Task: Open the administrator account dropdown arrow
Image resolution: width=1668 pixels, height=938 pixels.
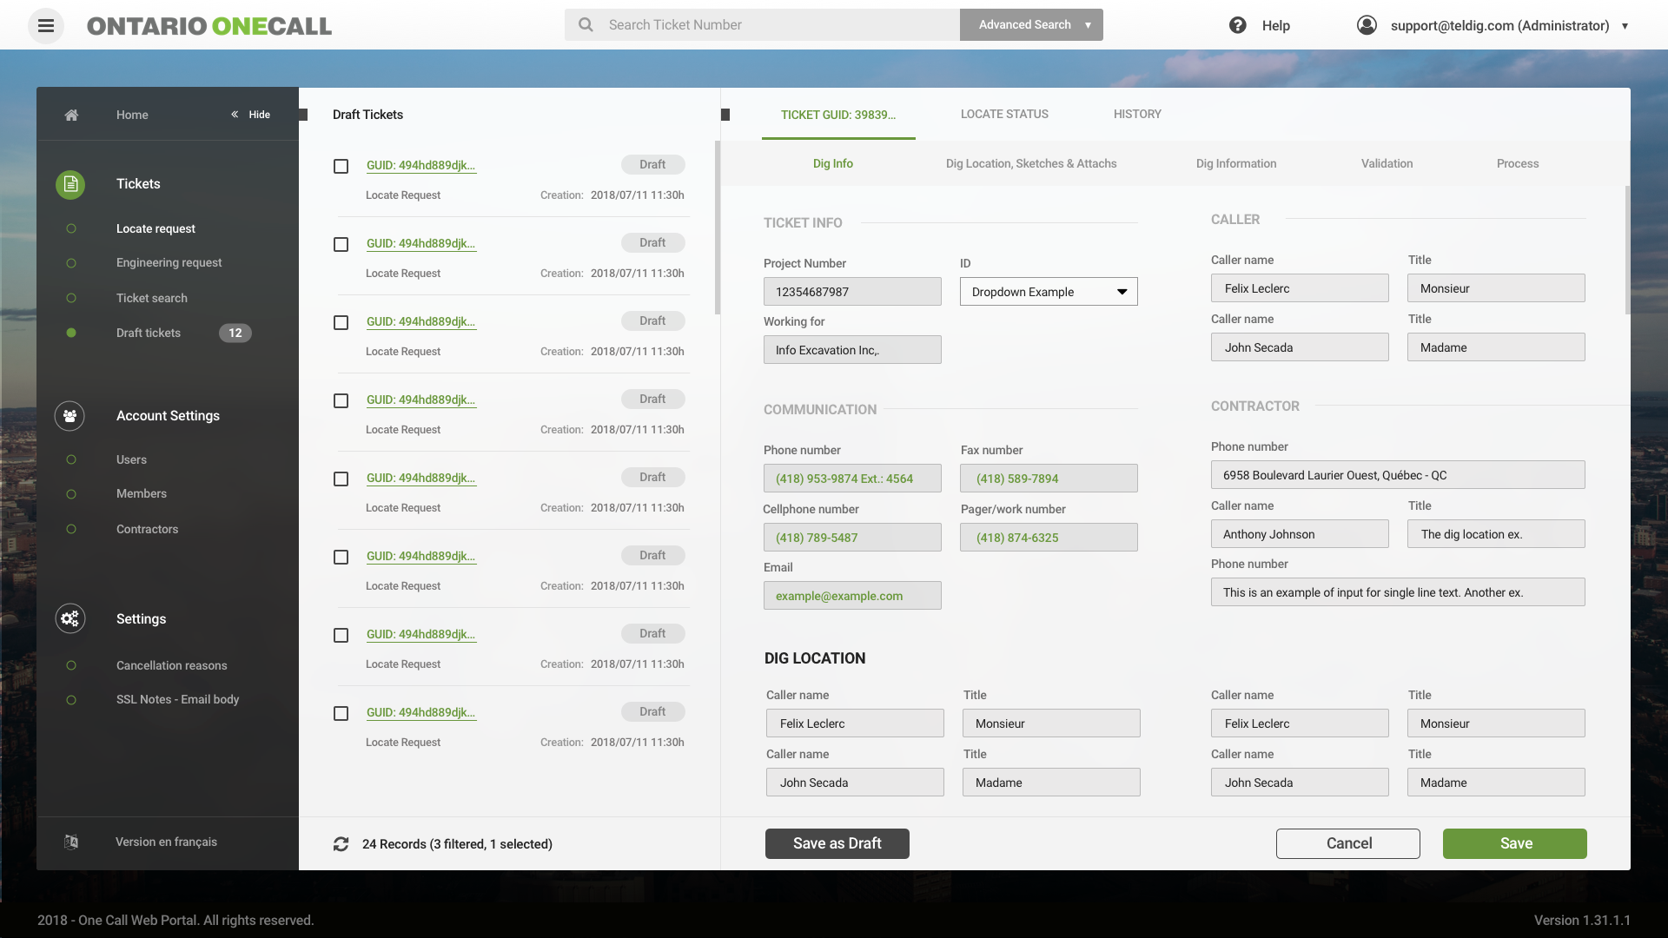Action: [x=1625, y=26]
